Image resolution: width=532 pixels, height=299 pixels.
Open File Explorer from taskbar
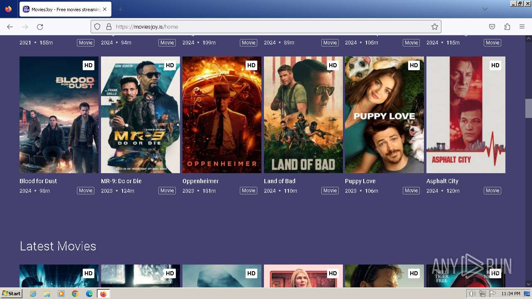tap(47, 294)
